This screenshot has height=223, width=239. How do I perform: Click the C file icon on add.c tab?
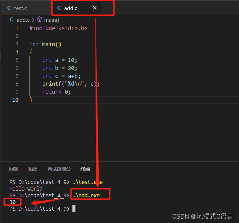coord(59,8)
